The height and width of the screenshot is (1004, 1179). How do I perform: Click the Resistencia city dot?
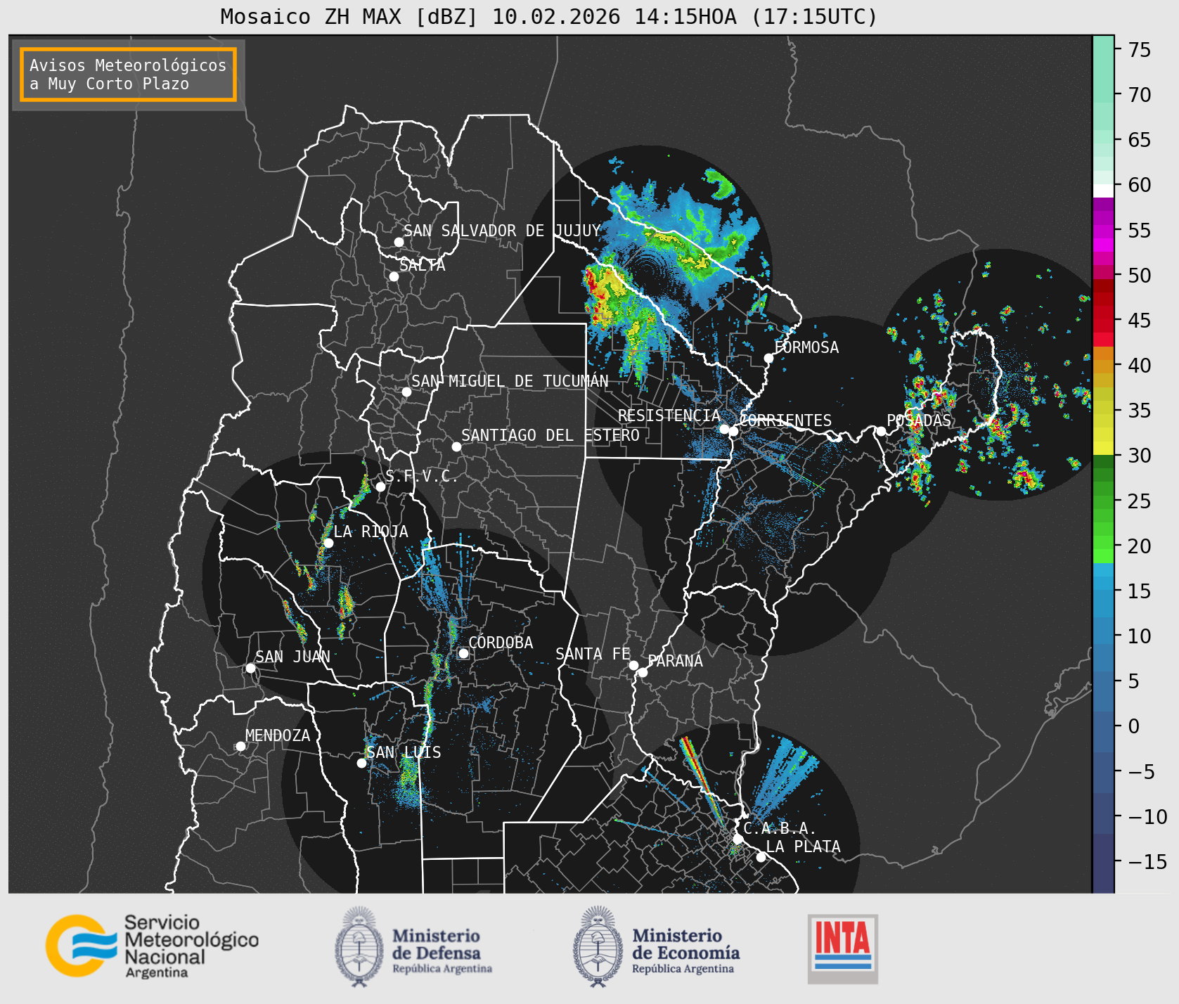[x=724, y=429]
